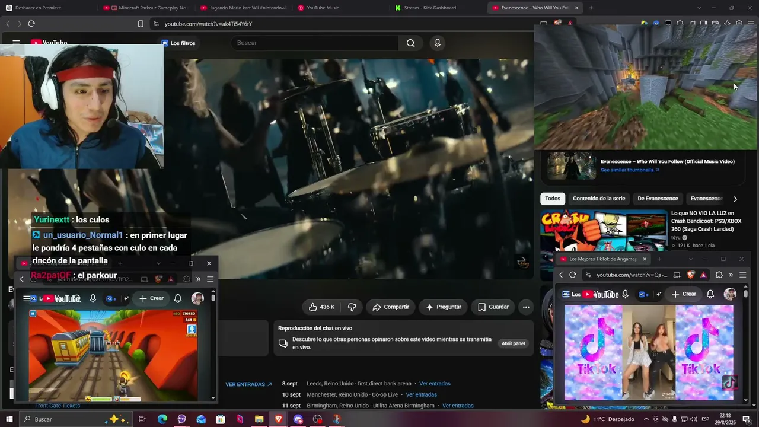Image resolution: width=759 pixels, height=427 pixels.
Task: Open the hamburger menu in the TikTok browser window
Action: coord(742,275)
